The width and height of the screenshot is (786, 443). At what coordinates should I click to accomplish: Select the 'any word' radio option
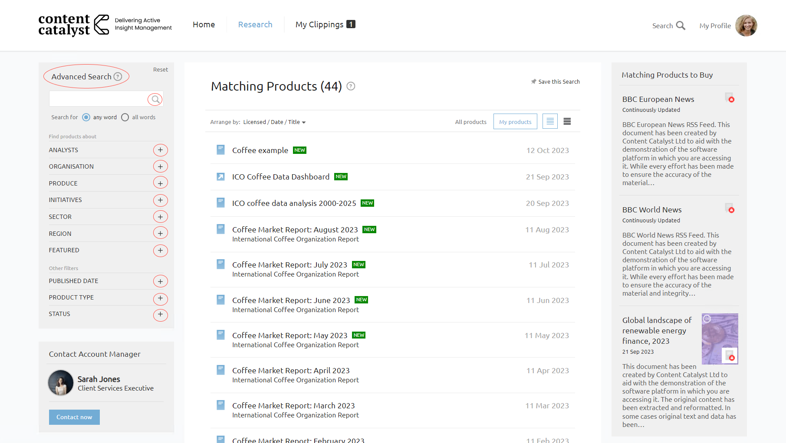click(86, 117)
